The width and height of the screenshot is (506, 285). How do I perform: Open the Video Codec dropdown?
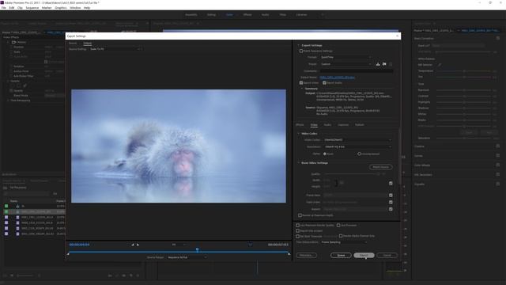358,140
